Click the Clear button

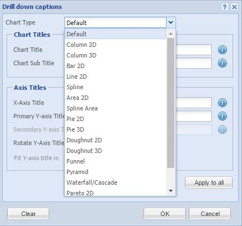29,214
